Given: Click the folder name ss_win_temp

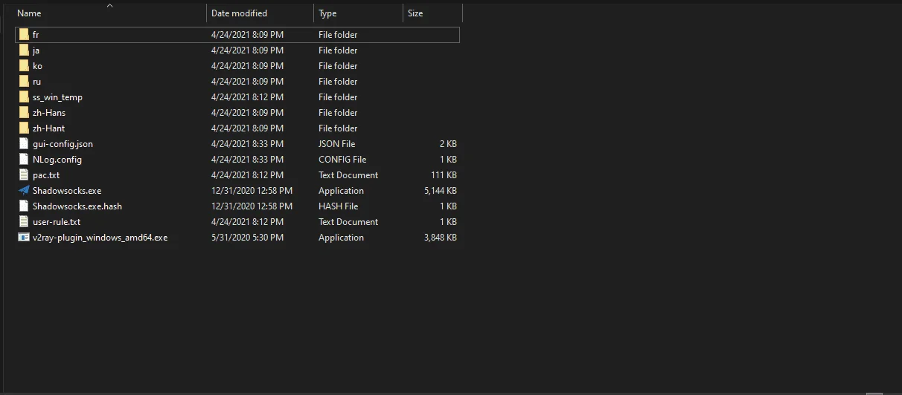Looking at the screenshot, I should point(57,97).
